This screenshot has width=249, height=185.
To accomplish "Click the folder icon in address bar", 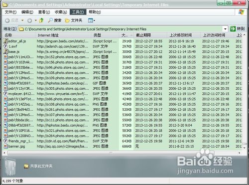I will (x=21, y=29).
